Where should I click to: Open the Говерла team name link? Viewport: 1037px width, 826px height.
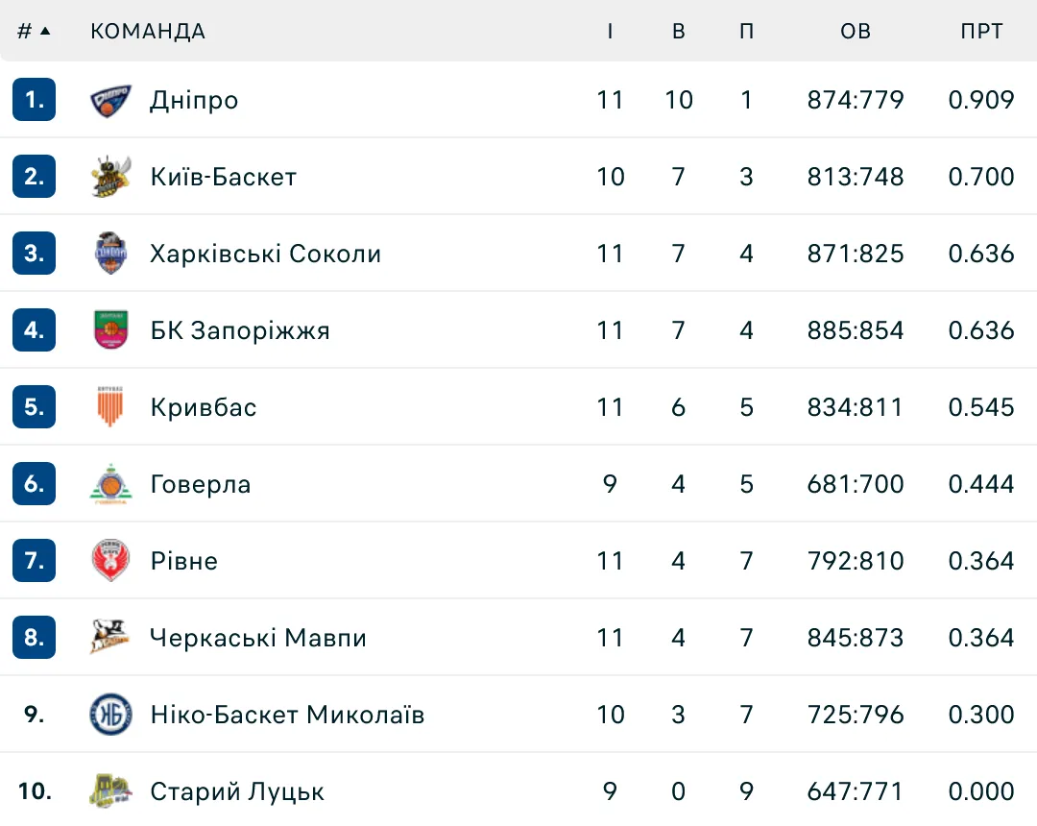pos(201,484)
